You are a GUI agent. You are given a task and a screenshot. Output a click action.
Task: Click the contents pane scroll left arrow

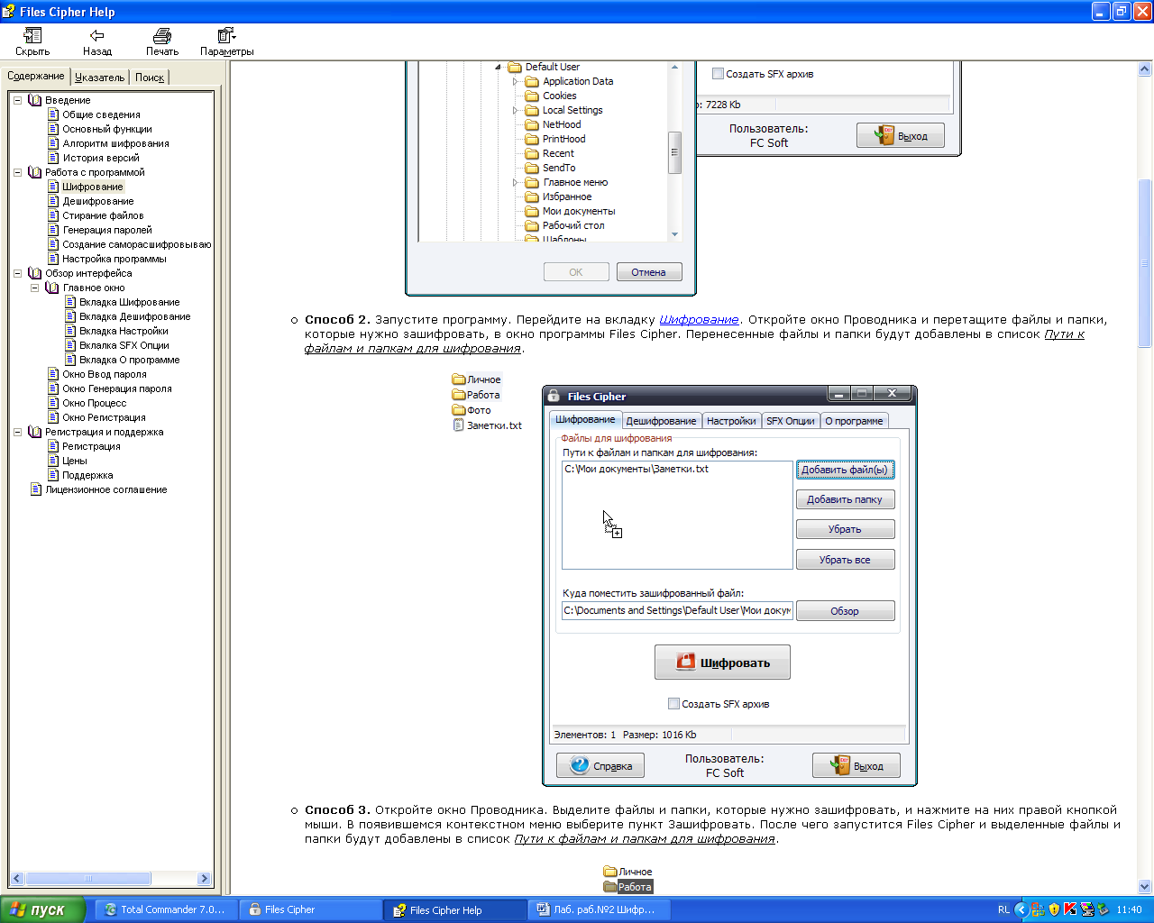click(x=16, y=879)
